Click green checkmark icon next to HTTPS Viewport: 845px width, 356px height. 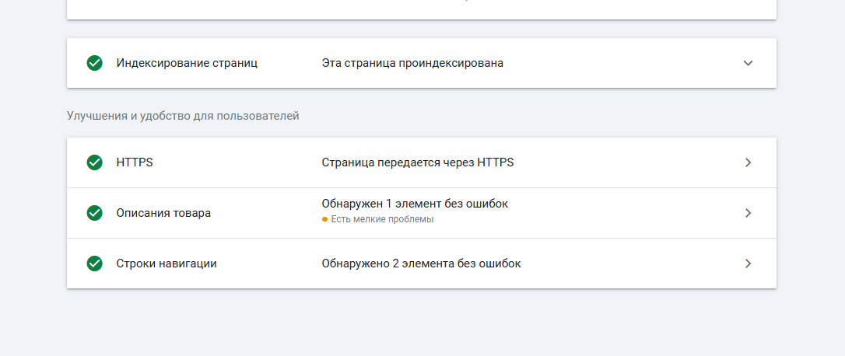coord(95,162)
